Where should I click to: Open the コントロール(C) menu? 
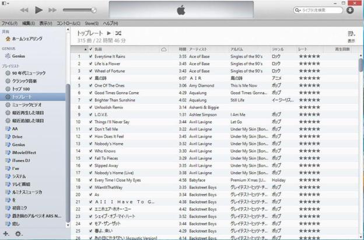coord(68,23)
